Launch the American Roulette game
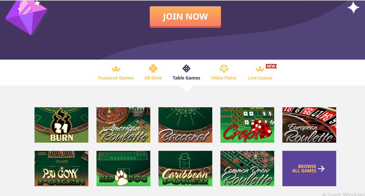 click(123, 125)
